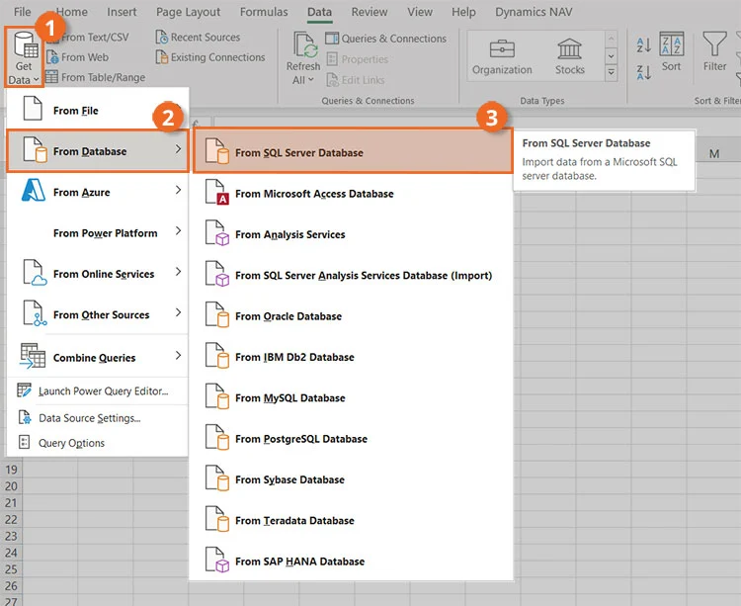741x606 pixels.
Task: Open the Get Data dropdown
Action: coord(24,57)
